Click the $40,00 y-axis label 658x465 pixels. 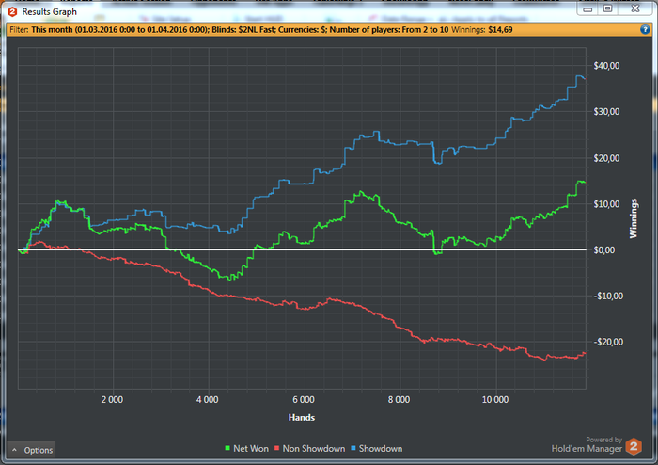(x=606, y=66)
